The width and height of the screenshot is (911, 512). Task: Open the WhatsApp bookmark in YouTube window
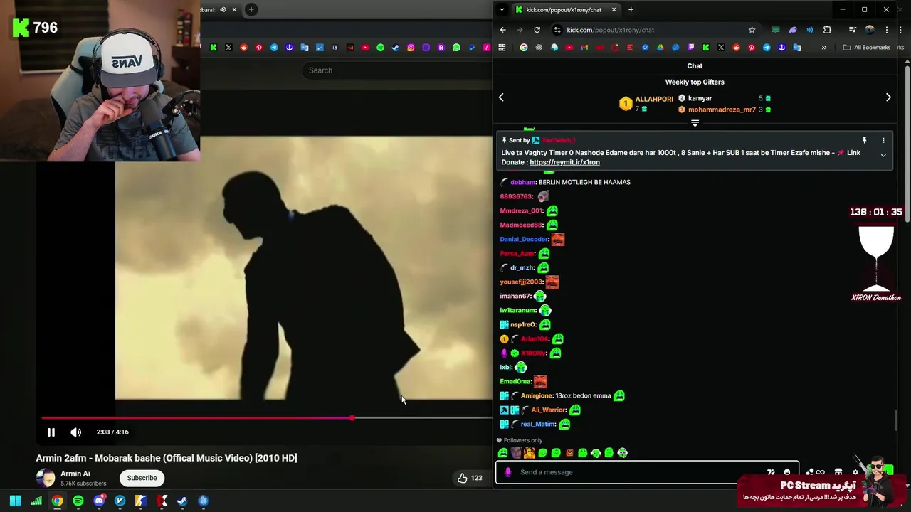(x=456, y=48)
